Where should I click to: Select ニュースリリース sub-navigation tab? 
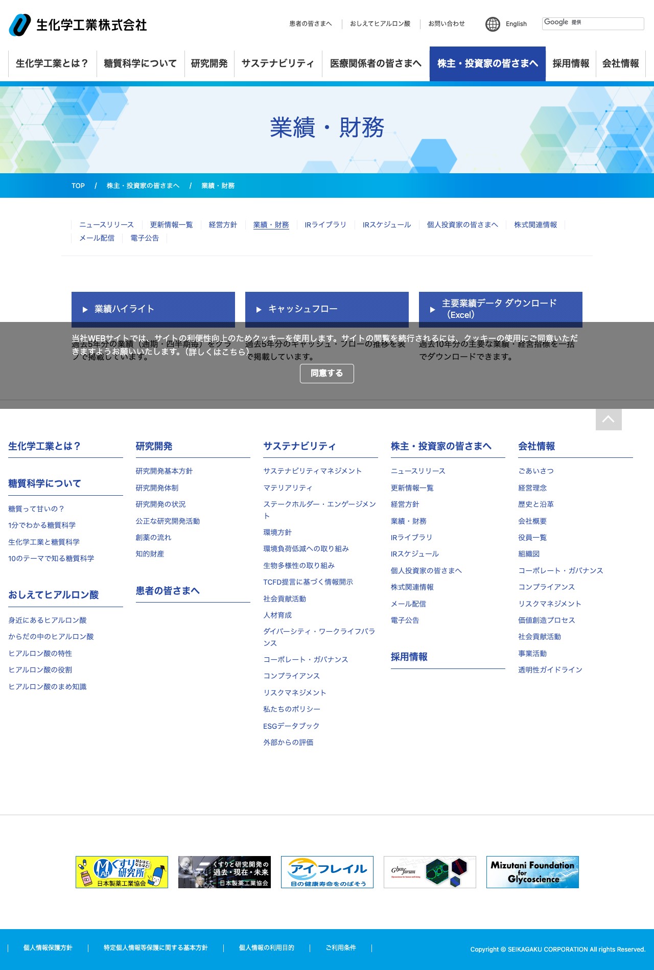click(106, 225)
